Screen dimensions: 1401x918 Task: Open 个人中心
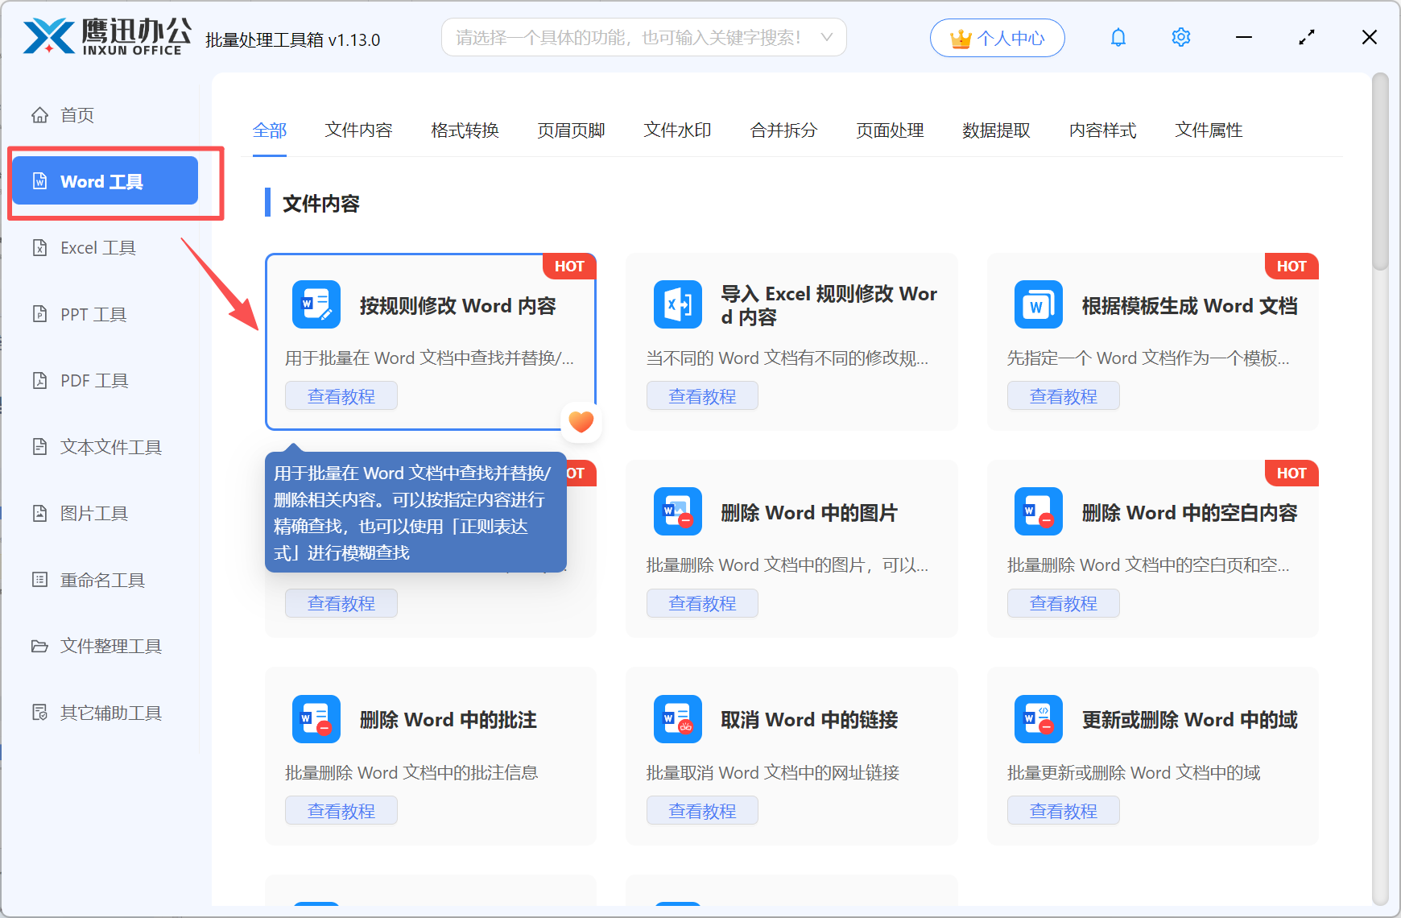coord(997,37)
